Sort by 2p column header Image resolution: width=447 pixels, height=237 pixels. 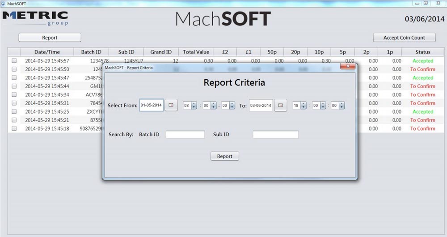tap(367, 52)
